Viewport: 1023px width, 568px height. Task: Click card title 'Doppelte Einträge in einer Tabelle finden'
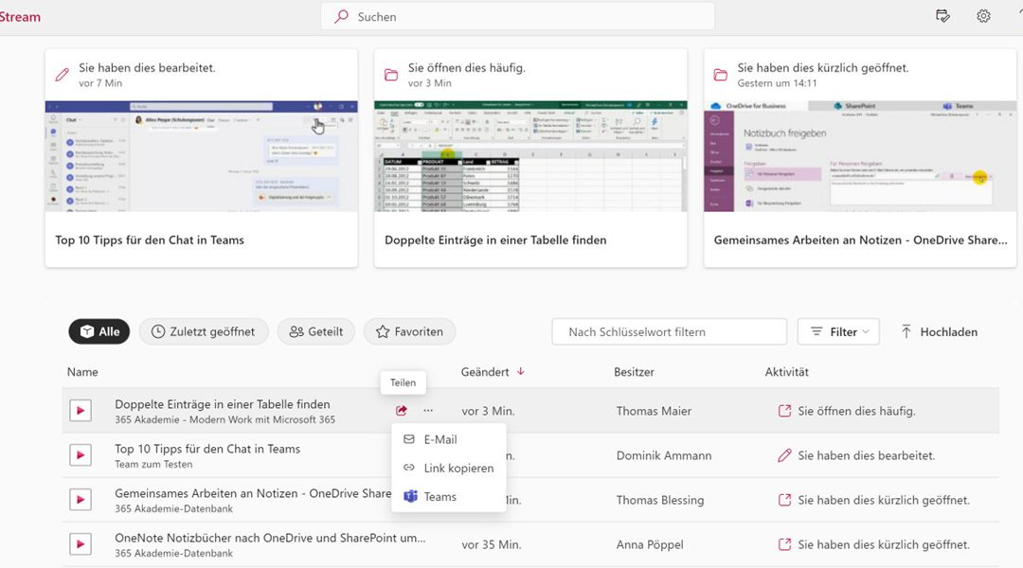pos(495,240)
